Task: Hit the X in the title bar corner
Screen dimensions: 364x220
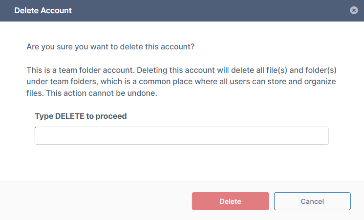Action: [x=354, y=10]
